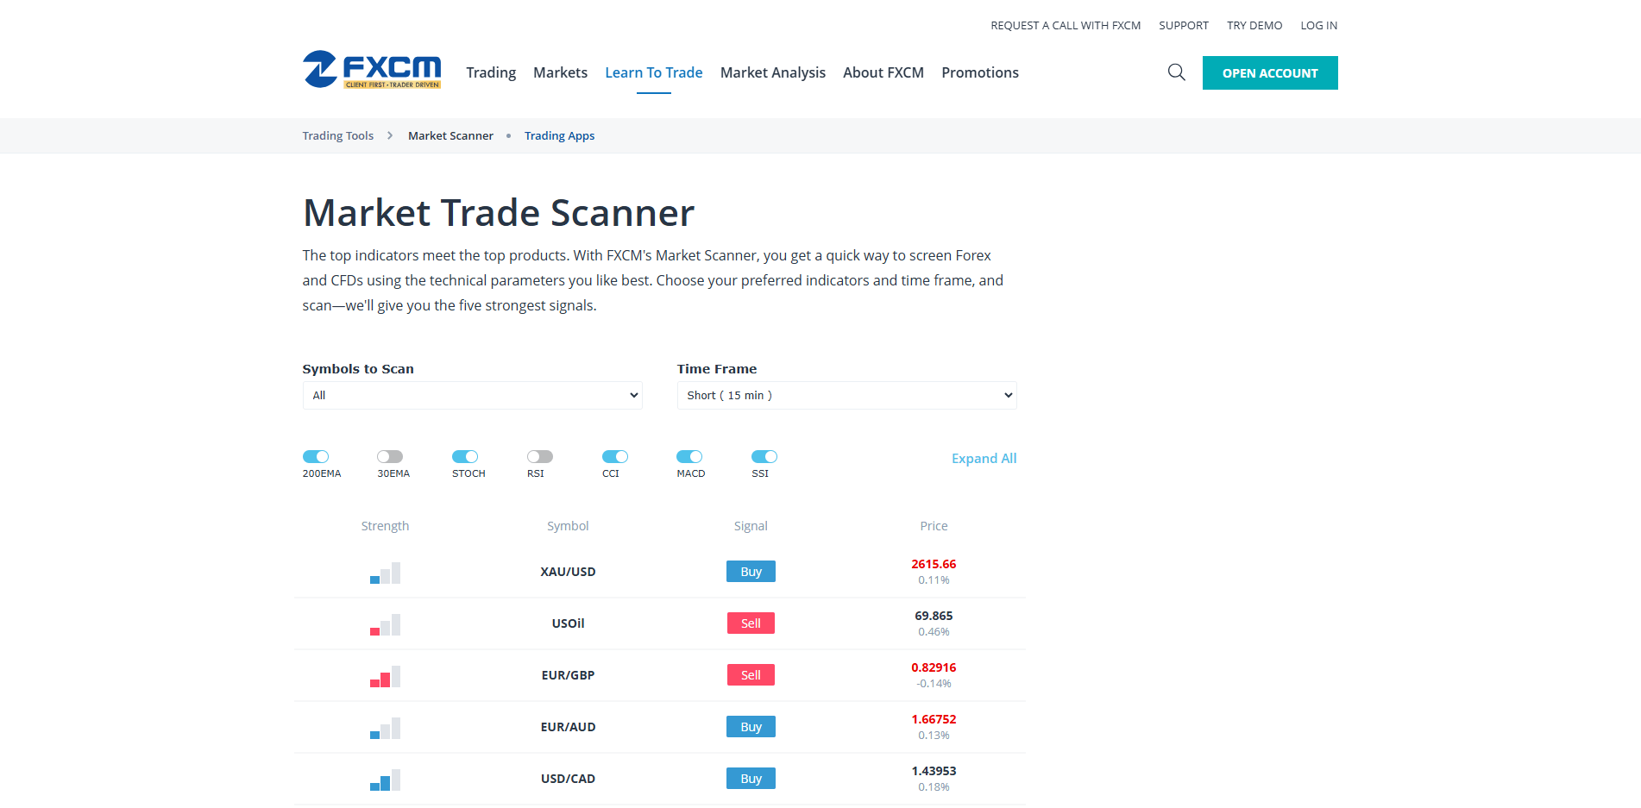Click price 0.82916
This screenshot has width=1641, height=808.
[x=934, y=667]
